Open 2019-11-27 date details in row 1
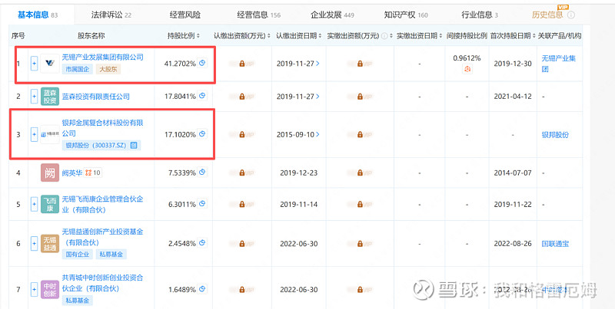 click(298, 64)
